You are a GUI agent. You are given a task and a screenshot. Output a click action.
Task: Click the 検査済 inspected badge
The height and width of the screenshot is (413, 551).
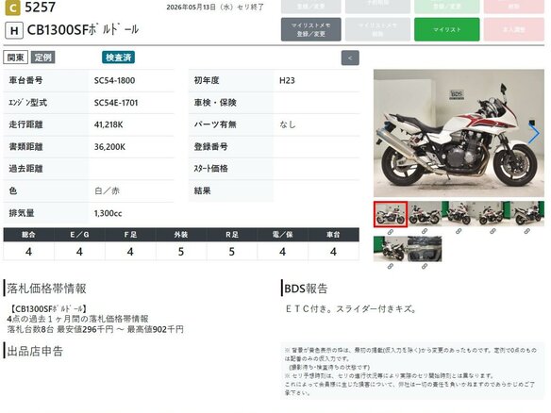coord(119,58)
